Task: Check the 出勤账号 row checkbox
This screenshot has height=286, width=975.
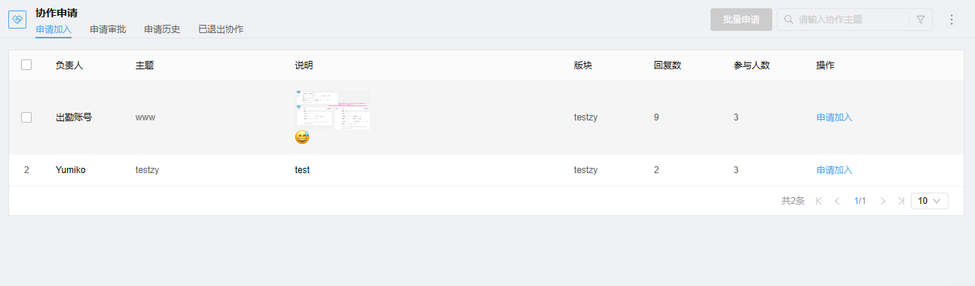Action: [26, 117]
